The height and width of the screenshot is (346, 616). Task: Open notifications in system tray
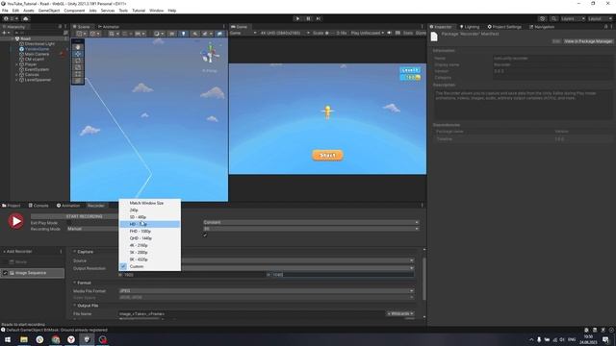tap(605, 339)
